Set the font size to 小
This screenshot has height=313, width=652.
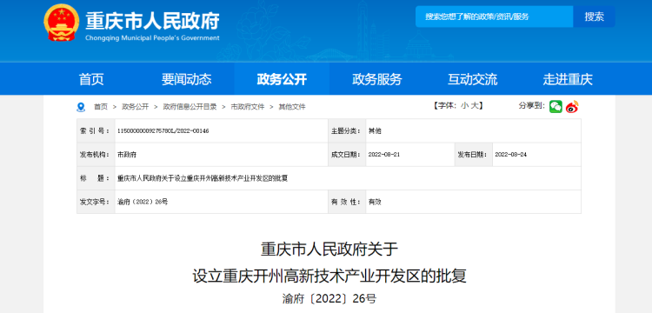tap(464, 106)
